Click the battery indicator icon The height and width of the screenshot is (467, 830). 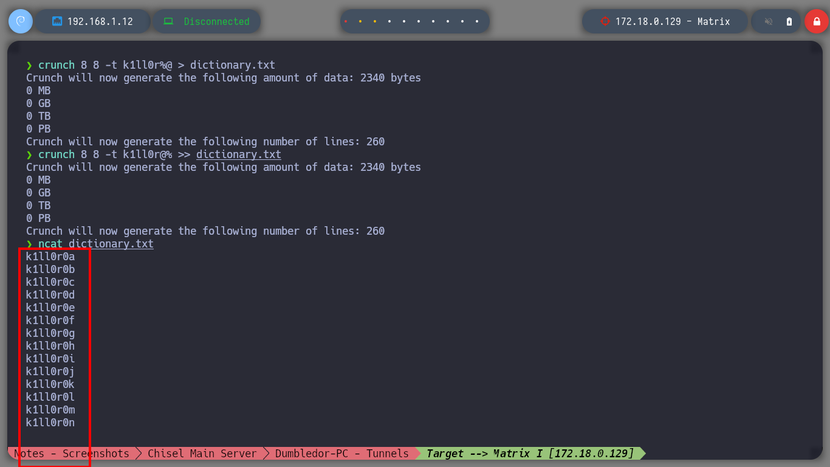[x=789, y=21]
